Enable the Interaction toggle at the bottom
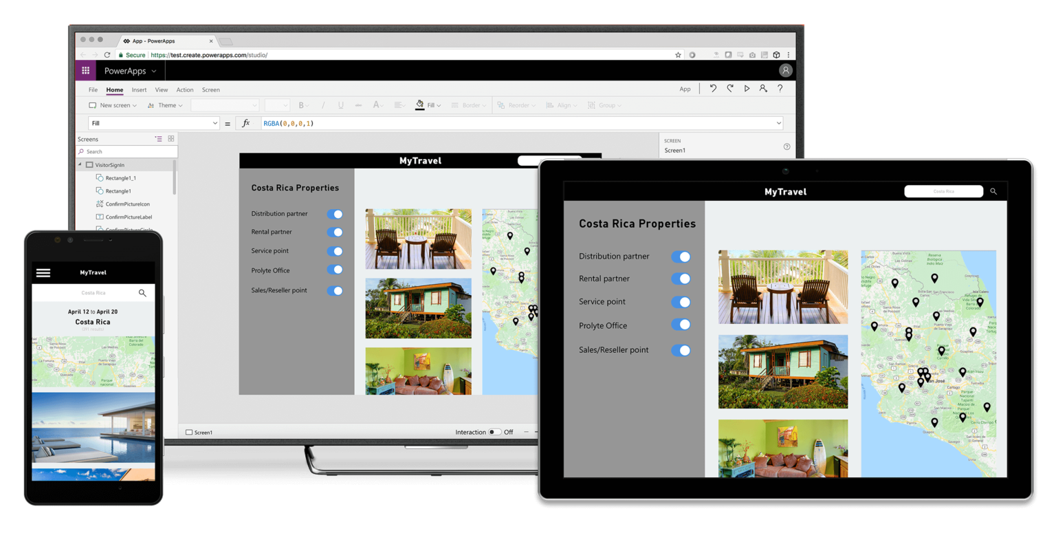Image resolution: width=1056 pixels, height=533 pixels. [496, 432]
